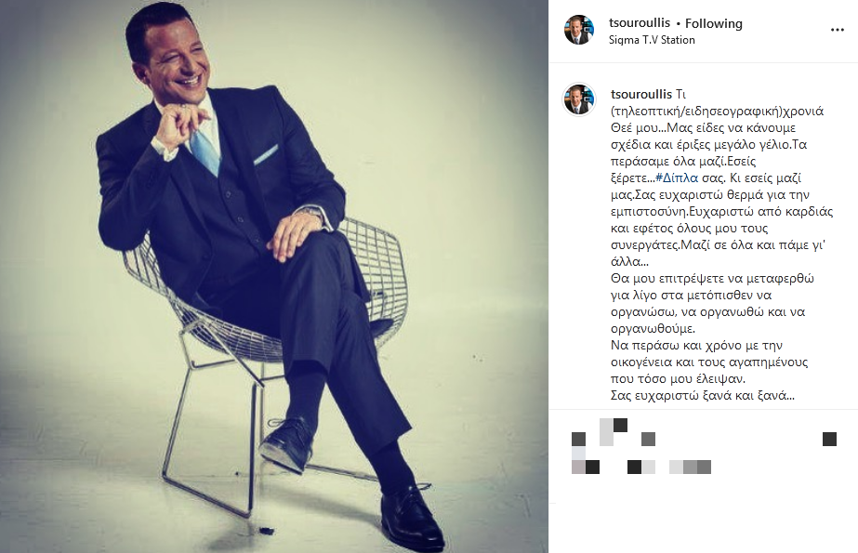The height and width of the screenshot is (553, 858).
Task: Click the blurred bookmark icon at far right
Action: pos(829,439)
